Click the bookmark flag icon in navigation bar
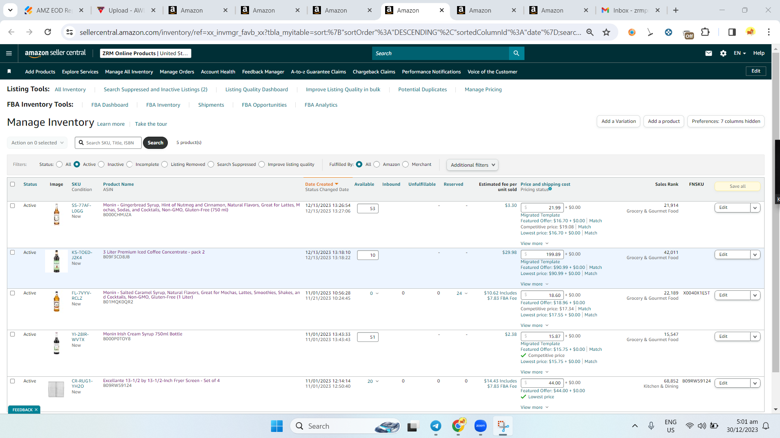This screenshot has height=438, width=780. [9, 71]
